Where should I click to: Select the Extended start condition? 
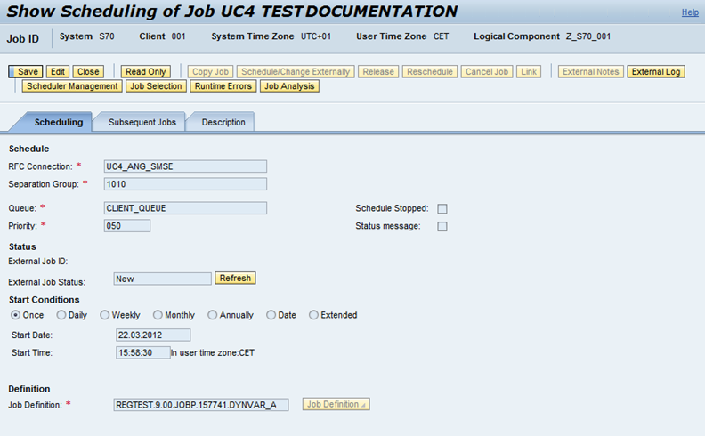(x=313, y=315)
